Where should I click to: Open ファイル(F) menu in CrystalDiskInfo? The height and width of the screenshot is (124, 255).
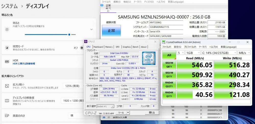[x=106, y=2]
